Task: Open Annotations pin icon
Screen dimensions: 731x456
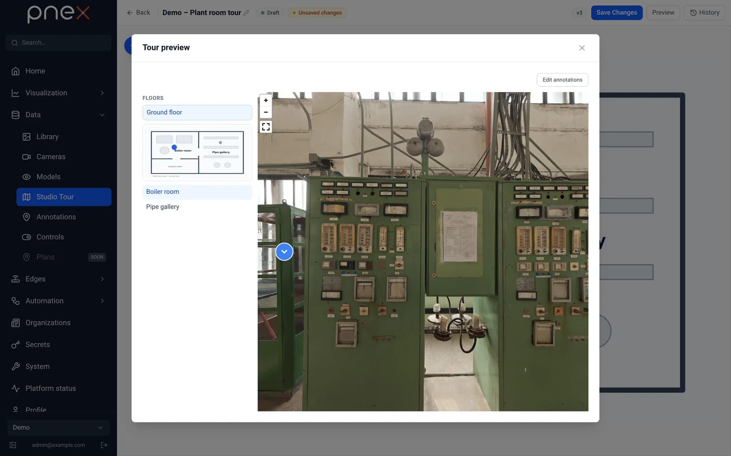Action: pos(26,217)
